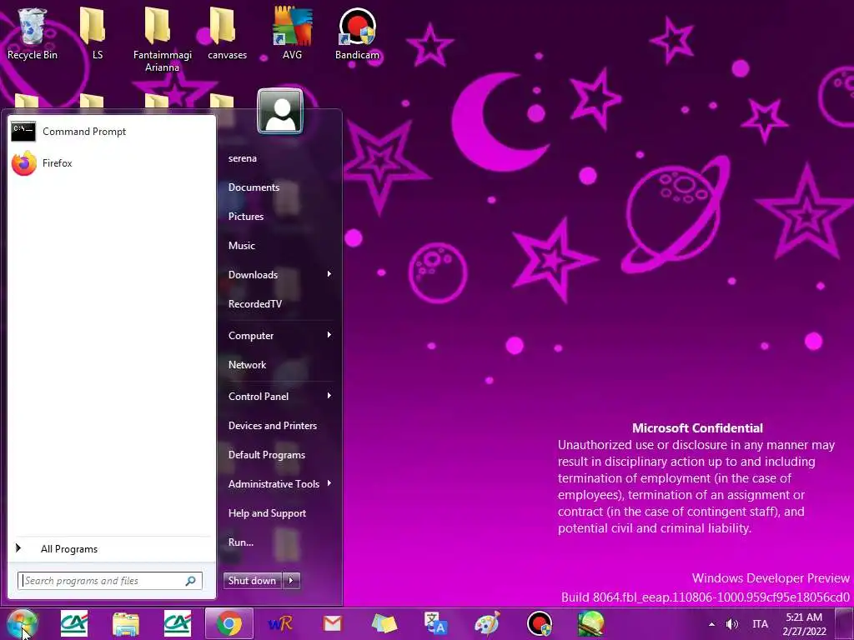
Task: Open Paint from the taskbar
Action: [x=487, y=623]
